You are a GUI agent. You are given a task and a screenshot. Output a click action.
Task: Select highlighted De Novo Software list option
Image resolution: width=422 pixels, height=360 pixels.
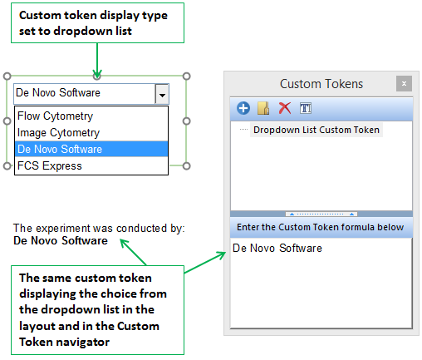tap(91, 149)
